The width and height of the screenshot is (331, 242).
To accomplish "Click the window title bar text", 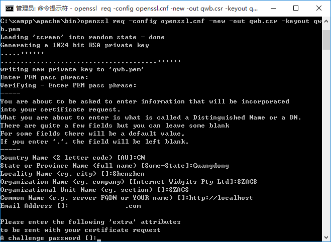I will click(136, 8).
